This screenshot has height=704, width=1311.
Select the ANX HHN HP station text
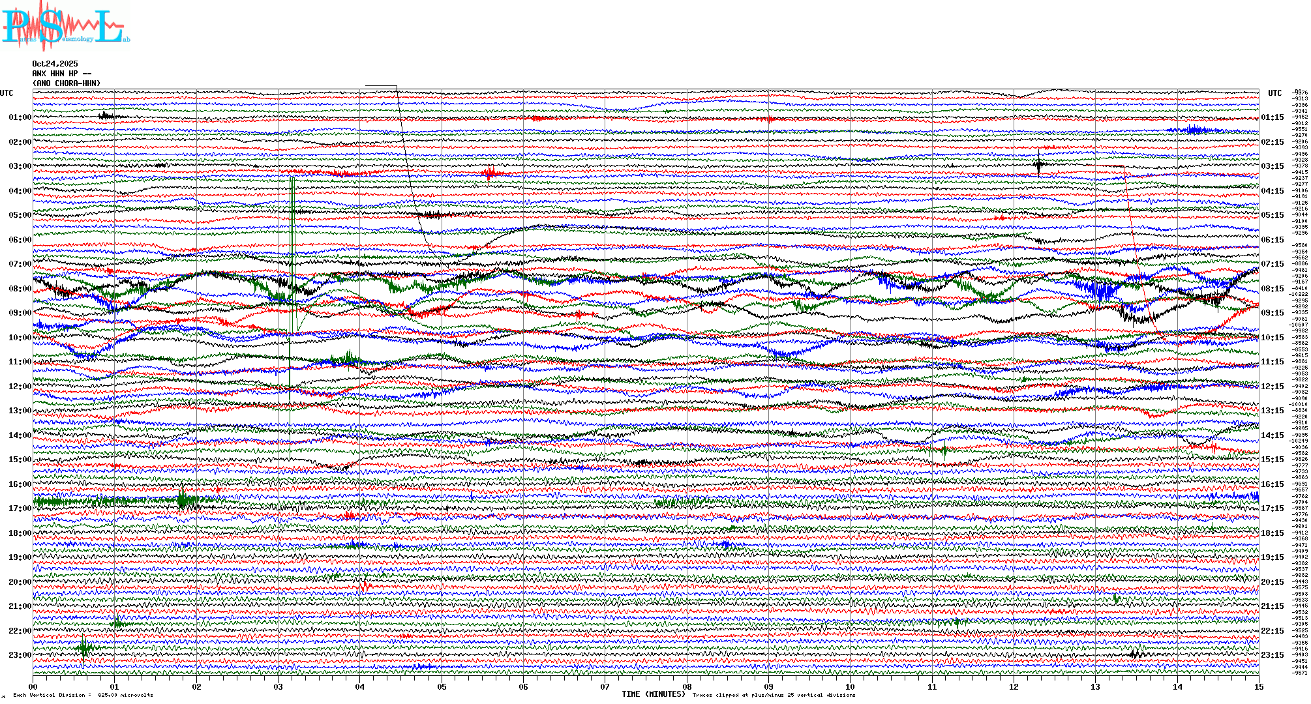point(61,74)
